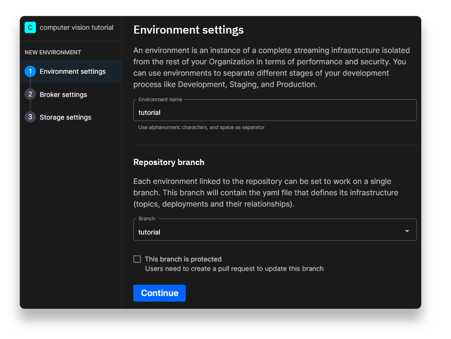Click the "Repository branch" heading
Image resolution: width=451 pixels, height=339 pixels.
pyautogui.click(x=169, y=162)
